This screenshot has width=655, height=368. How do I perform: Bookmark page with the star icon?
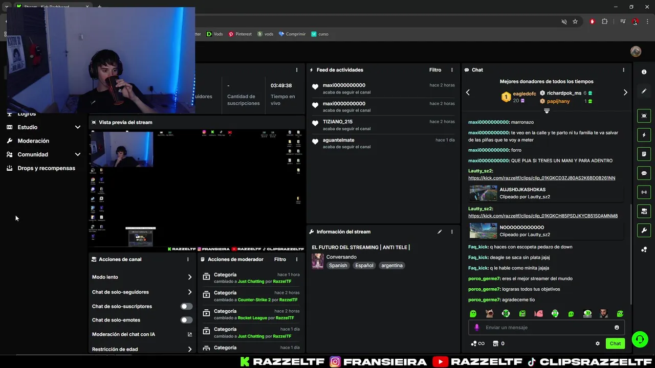tap(575, 21)
